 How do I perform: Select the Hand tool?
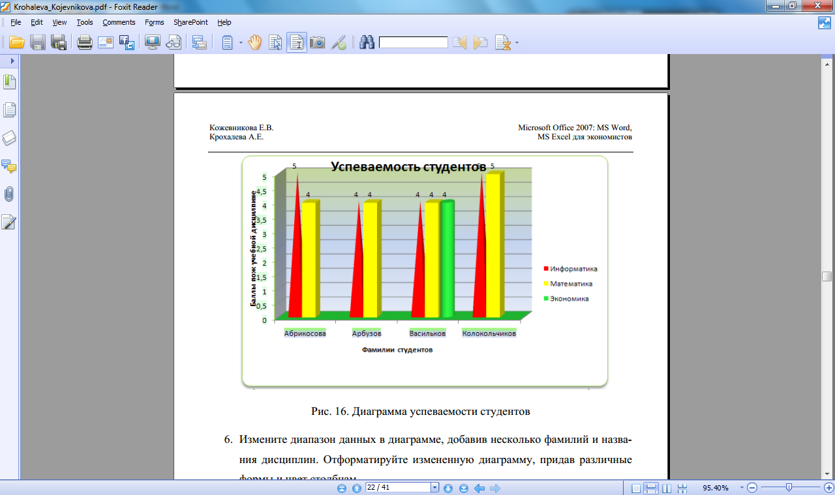pos(254,43)
